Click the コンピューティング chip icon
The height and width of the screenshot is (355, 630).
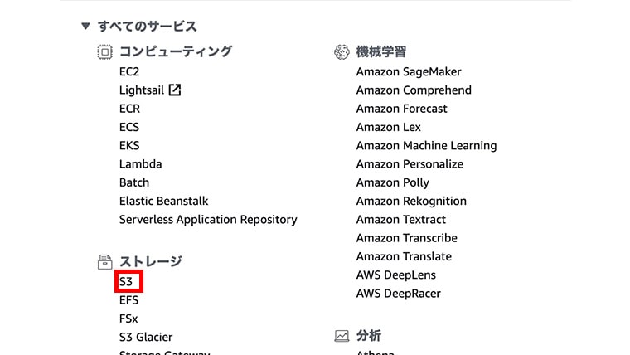click(105, 52)
